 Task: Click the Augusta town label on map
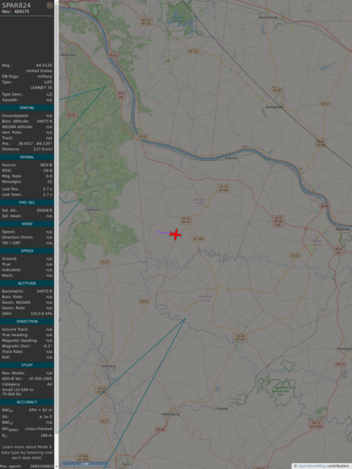click(231, 157)
